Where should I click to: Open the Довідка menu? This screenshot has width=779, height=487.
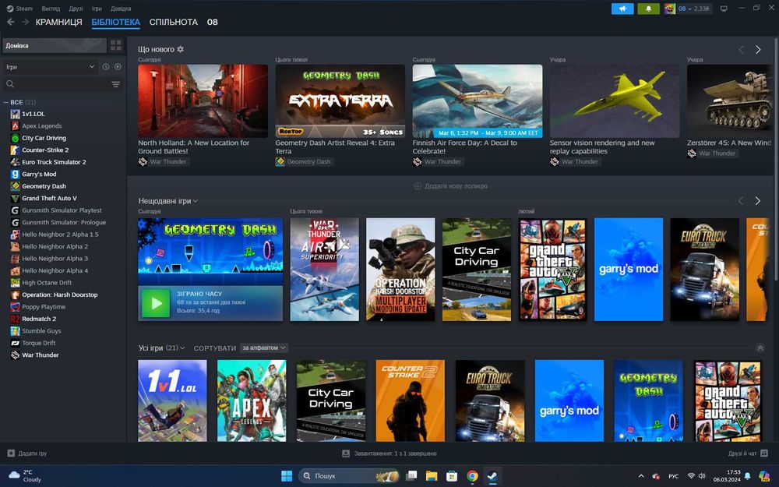tap(121, 9)
